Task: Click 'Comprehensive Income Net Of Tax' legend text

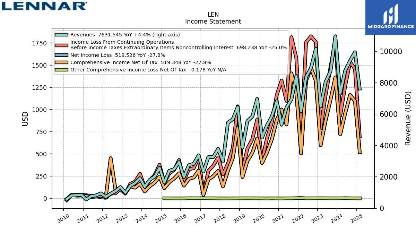Action: click(141, 62)
